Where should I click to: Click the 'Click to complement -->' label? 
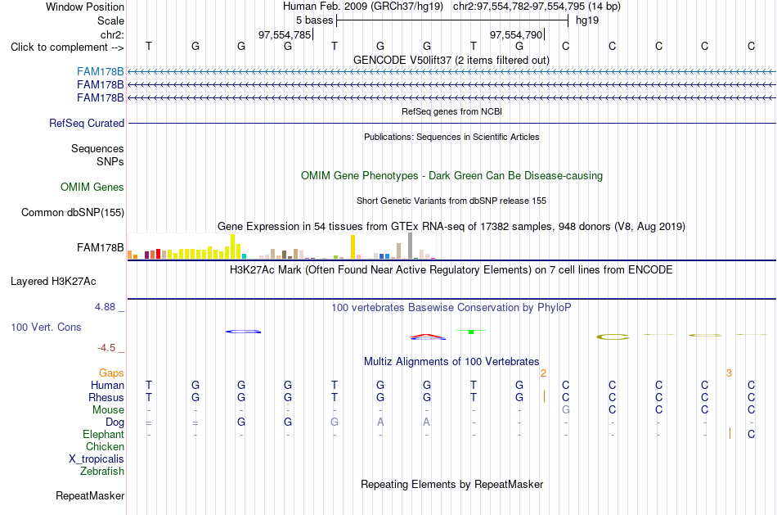point(67,47)
